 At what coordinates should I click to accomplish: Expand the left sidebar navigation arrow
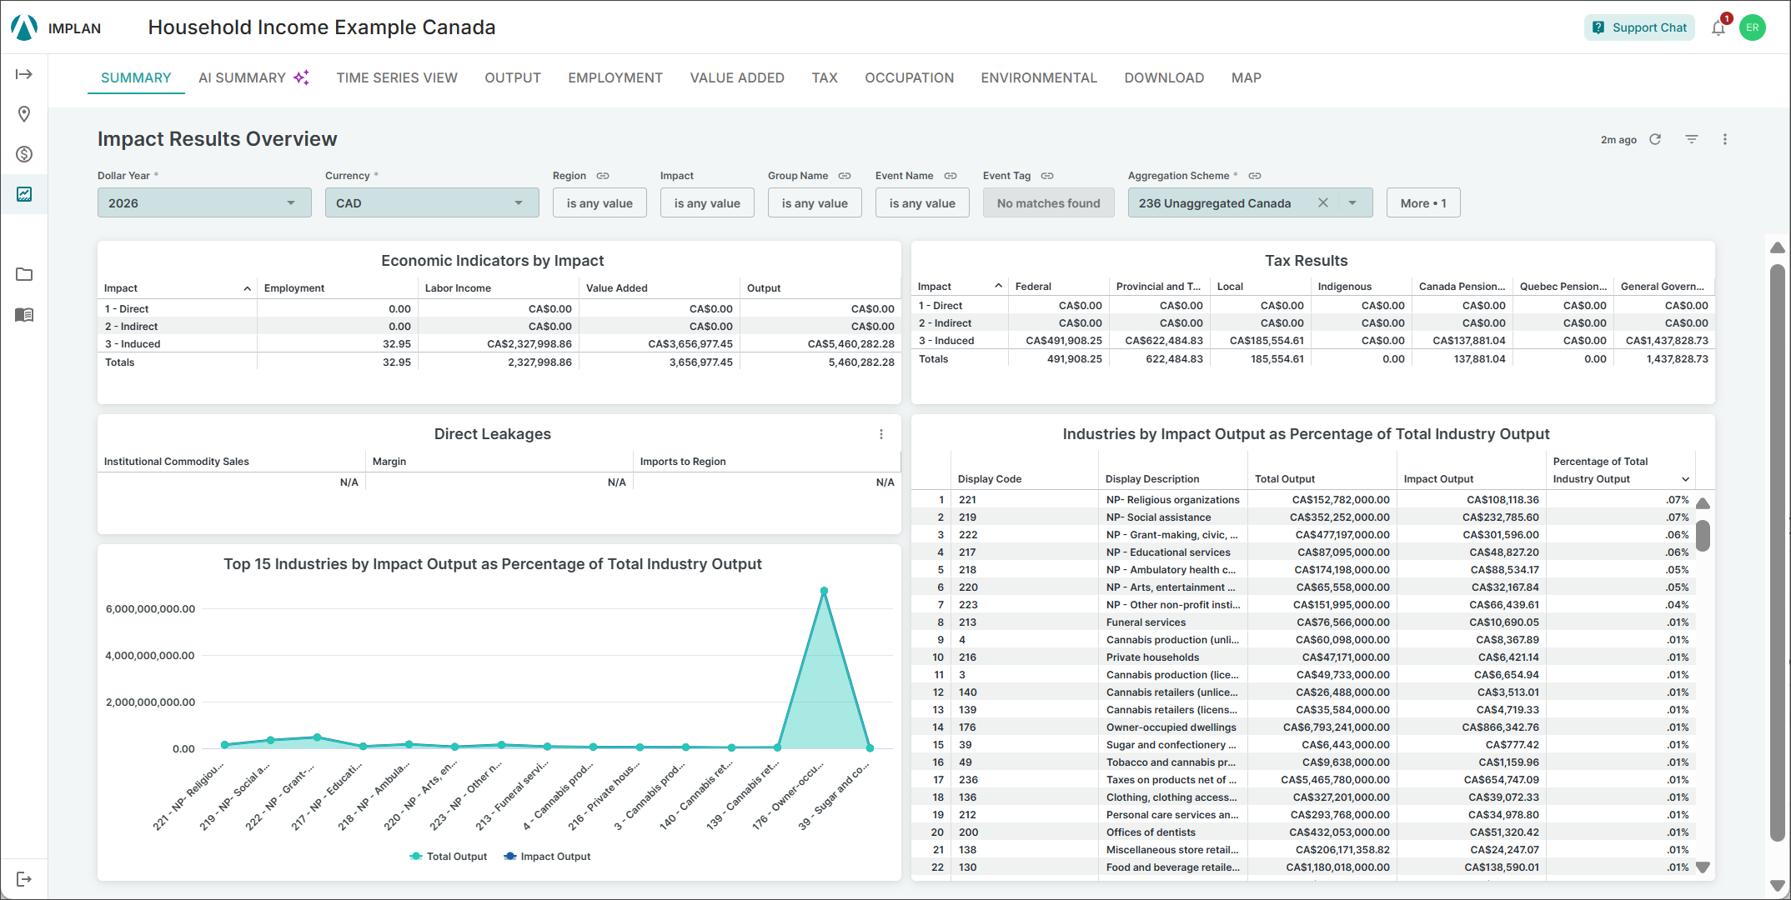[24, 74]
